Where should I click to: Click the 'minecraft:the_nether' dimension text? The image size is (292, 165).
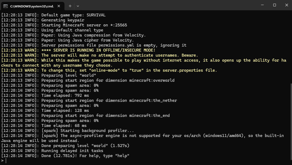coord(153,100)
